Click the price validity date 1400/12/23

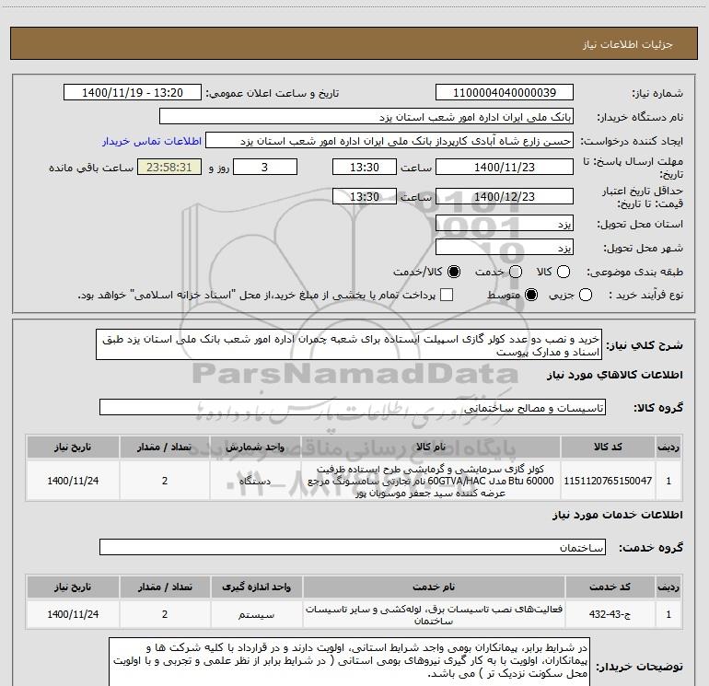[505, 196]
